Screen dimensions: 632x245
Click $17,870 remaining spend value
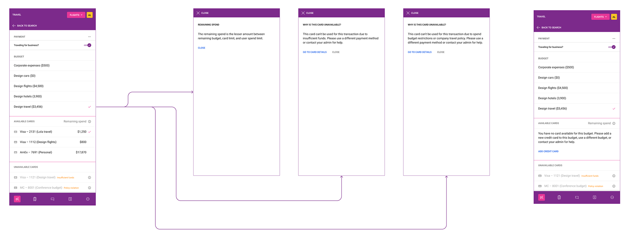[81, 152]
